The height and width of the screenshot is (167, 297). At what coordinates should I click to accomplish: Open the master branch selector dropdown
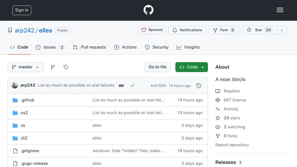coord(26,67)
